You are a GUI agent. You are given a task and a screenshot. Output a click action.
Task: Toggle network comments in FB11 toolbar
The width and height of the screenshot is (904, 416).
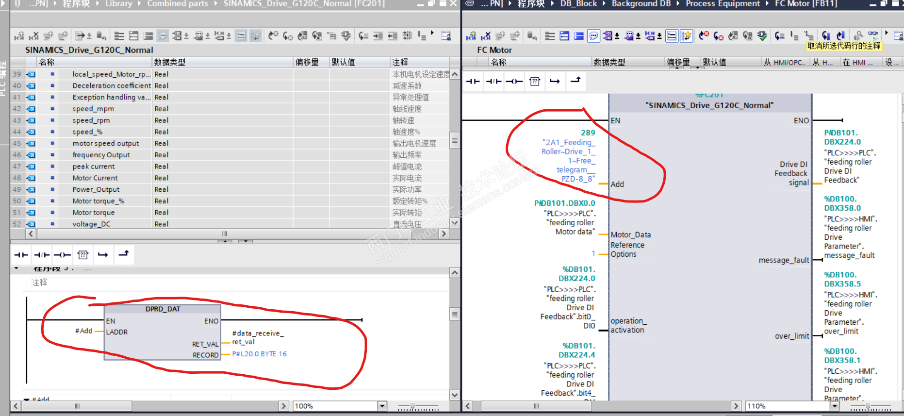point(672,36)
